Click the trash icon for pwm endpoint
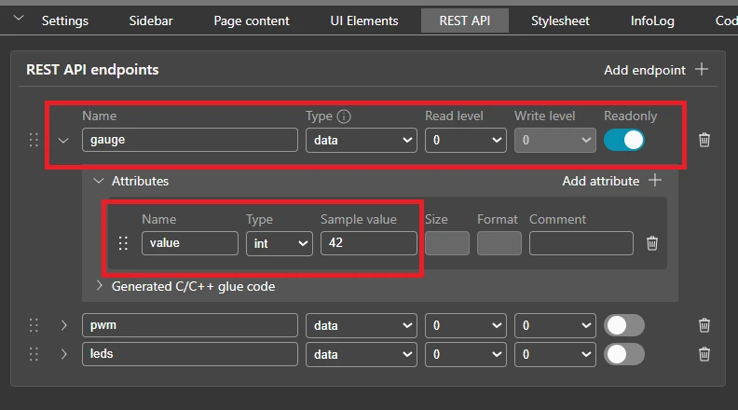The width and height of the screenshot is (738, 410). click(704, 325)
